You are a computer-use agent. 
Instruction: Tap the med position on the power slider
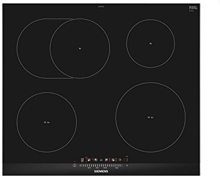click(105, 168)
